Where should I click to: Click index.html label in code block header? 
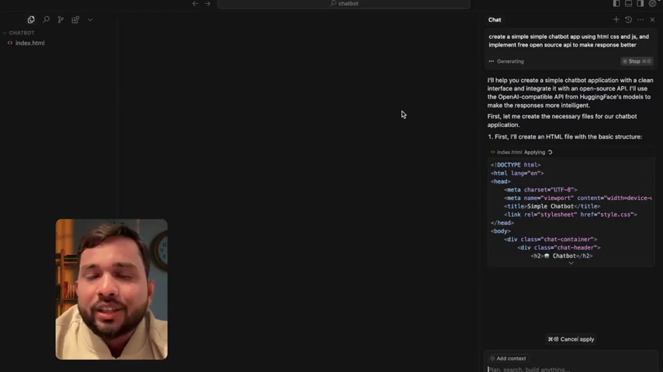[x=509, y=152]
